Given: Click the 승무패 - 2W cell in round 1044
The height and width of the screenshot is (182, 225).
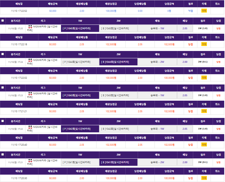Looking at the screenshot, I should point(157,62).
